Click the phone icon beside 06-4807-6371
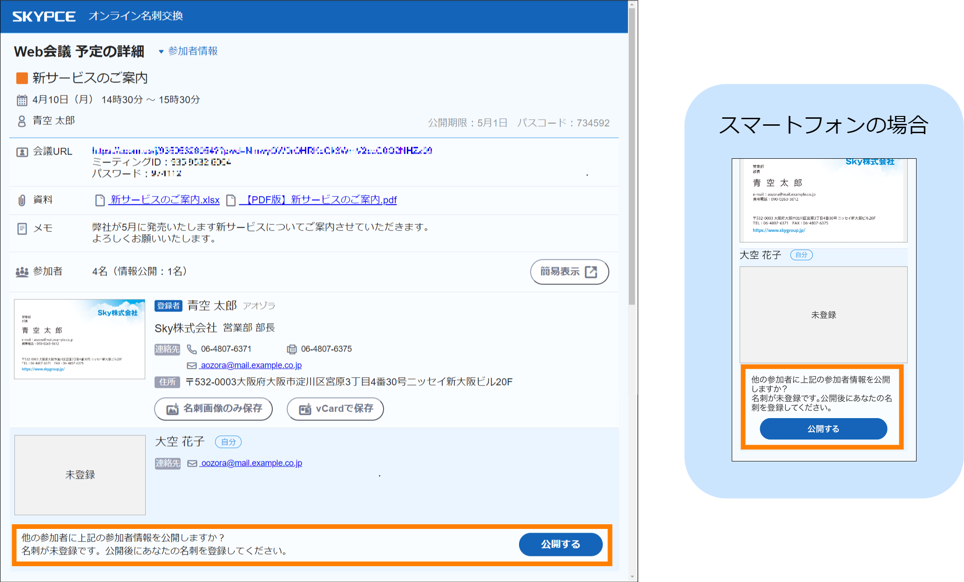This screenshot has height=582, width=964. tap(191, 349)
